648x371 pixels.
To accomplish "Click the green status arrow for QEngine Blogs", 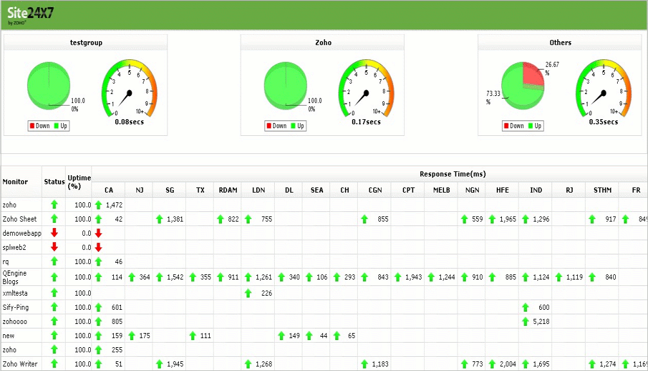I will [54, 277].
